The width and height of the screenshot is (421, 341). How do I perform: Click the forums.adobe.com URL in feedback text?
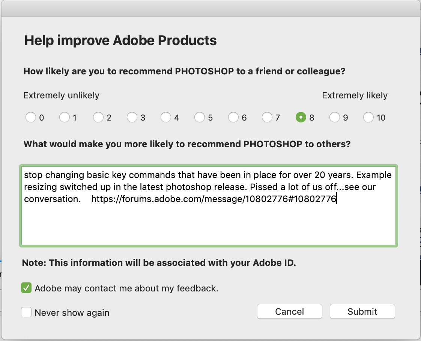tap(214, 199)
